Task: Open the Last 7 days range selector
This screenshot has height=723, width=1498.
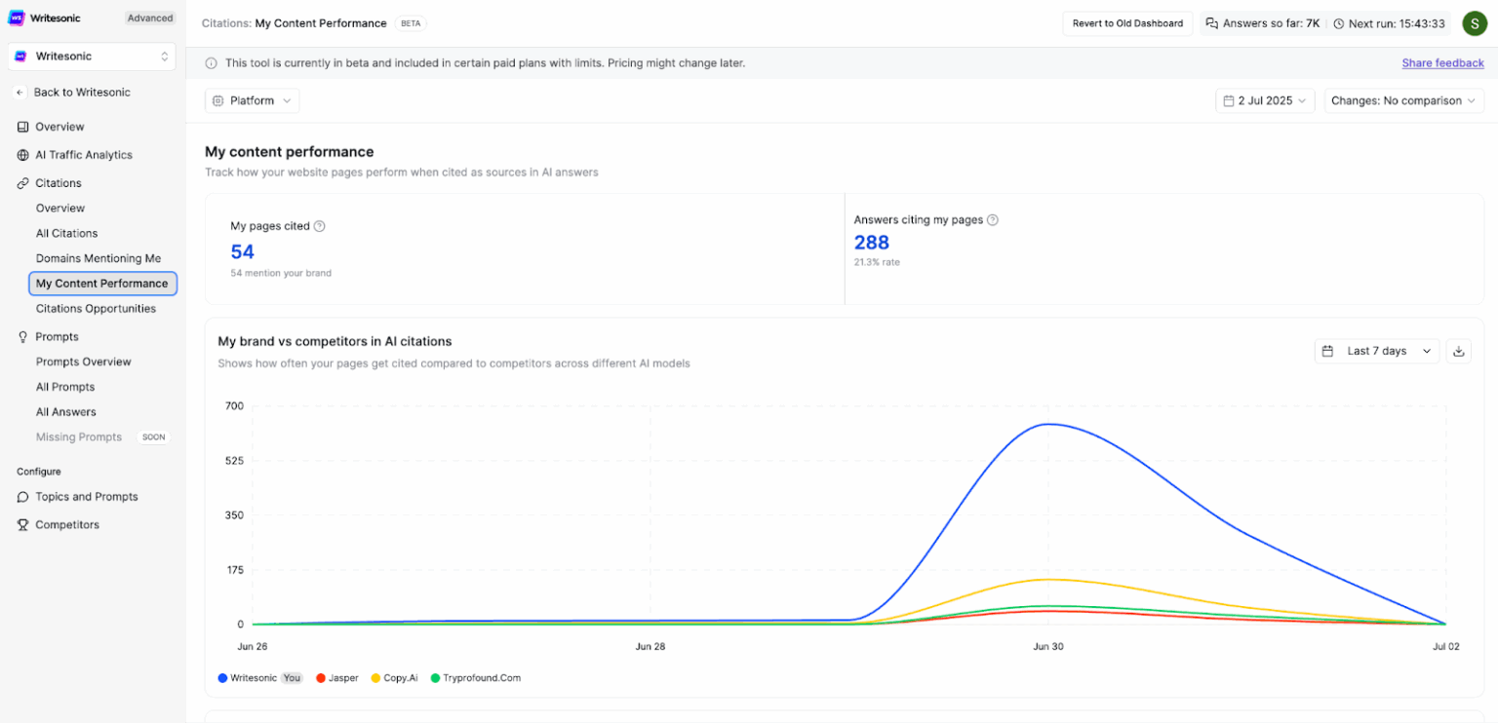Action: pos(1376,351)
